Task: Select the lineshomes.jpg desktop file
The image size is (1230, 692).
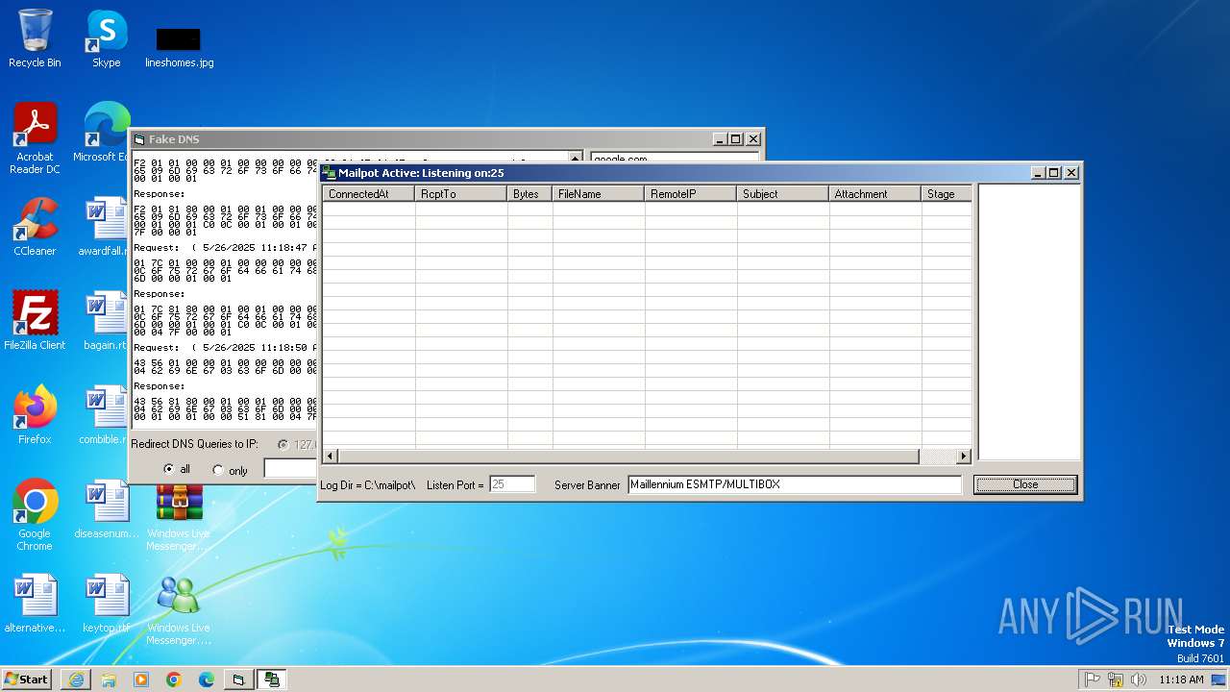Action: 179,46
